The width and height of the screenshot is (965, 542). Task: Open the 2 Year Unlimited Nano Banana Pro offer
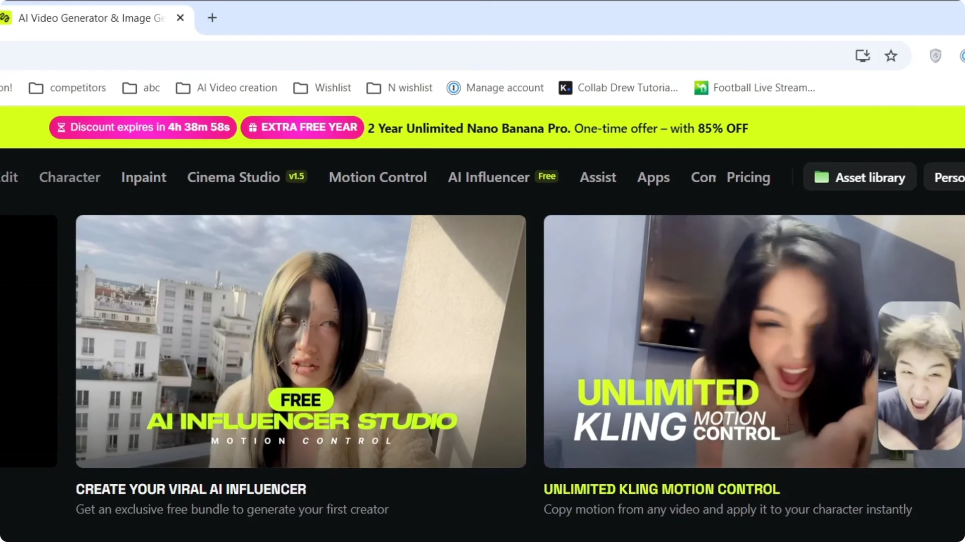(558, 128)
